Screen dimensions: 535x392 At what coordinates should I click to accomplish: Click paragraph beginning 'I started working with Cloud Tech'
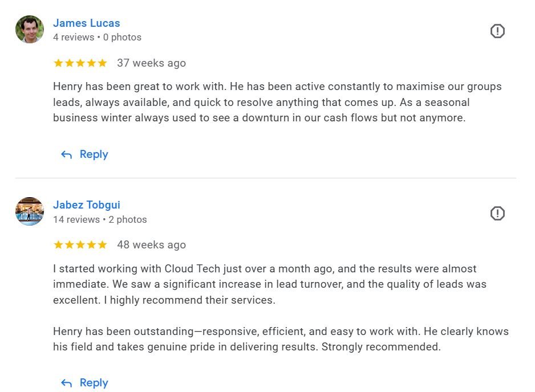coord(270,284)
